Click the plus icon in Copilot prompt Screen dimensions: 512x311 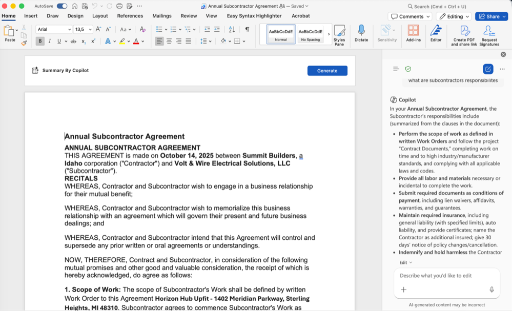403,289
